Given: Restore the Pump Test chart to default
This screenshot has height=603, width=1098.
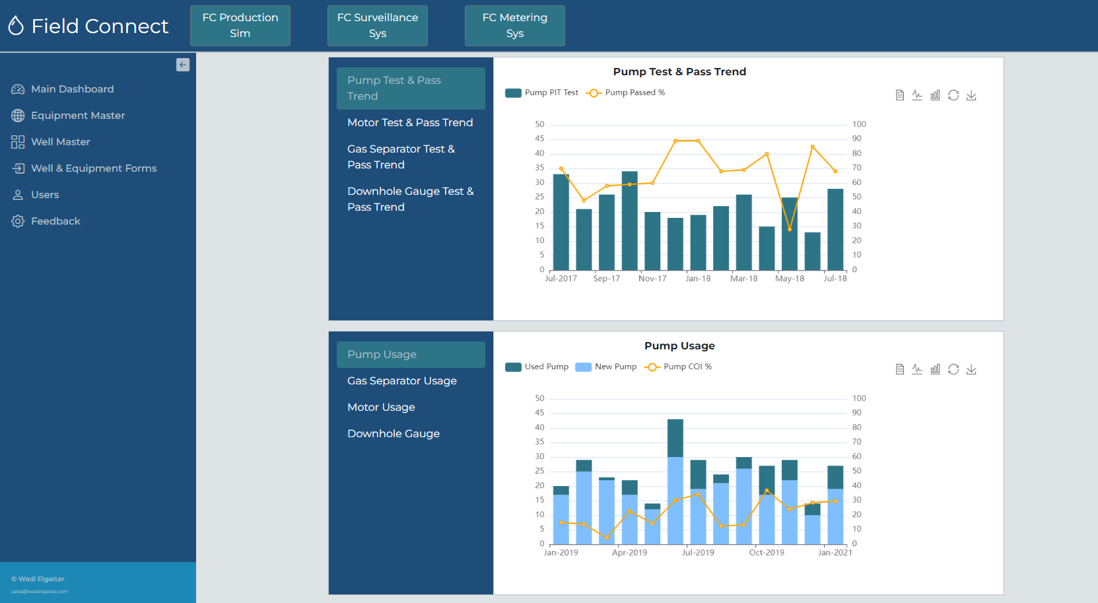Looking at the screenshot, I should (x=953, y=95).
